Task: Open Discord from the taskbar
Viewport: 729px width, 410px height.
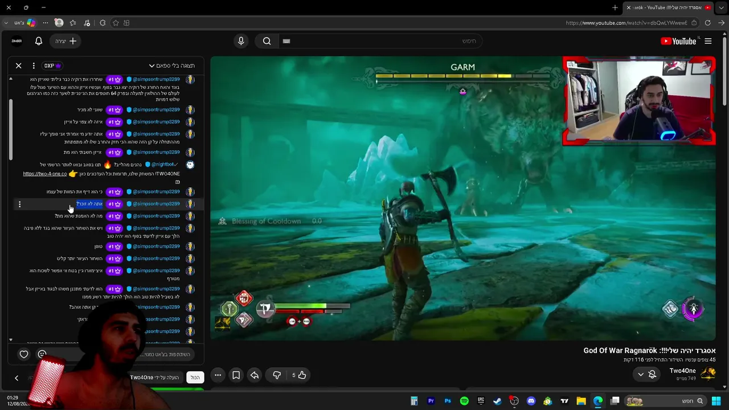Action: tap(531, 401)
